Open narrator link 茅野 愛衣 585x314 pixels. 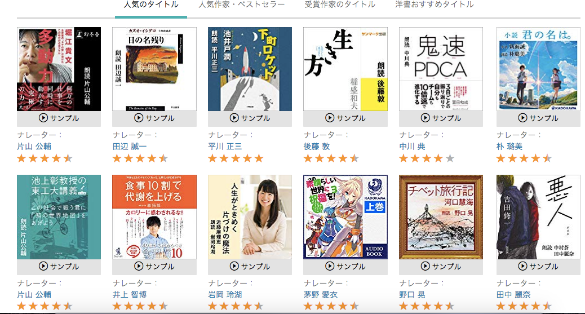[321, 295]
